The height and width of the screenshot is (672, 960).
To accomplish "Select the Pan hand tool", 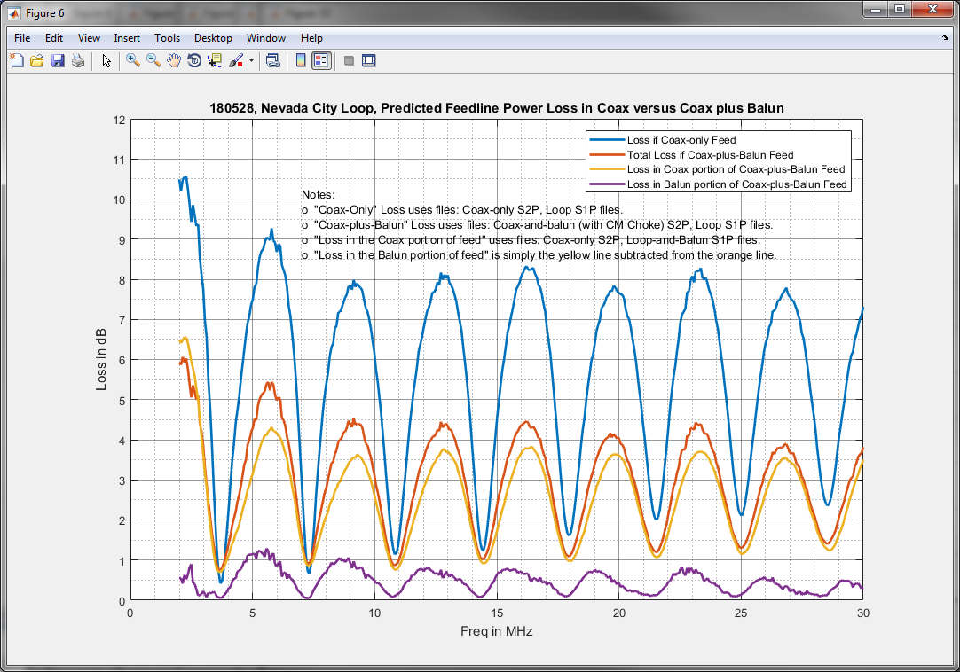I will (174, 60).
